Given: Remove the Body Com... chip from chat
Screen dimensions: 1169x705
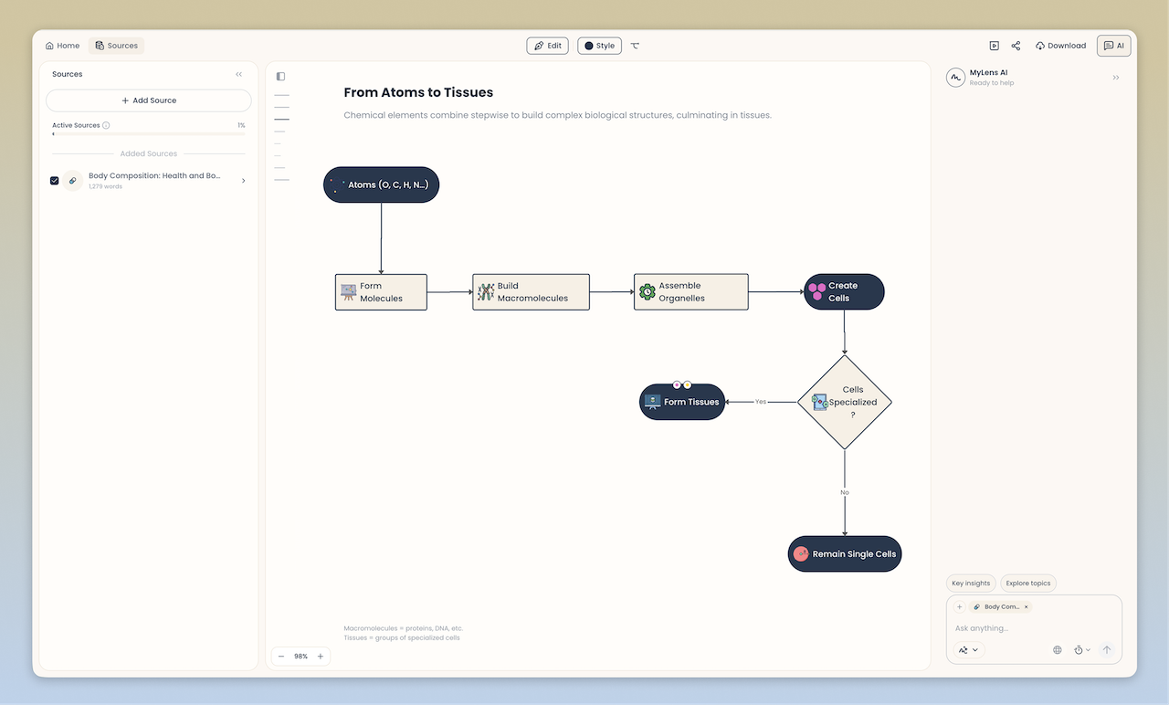Looking at the screenshot, I should (x=1027, y=606).
